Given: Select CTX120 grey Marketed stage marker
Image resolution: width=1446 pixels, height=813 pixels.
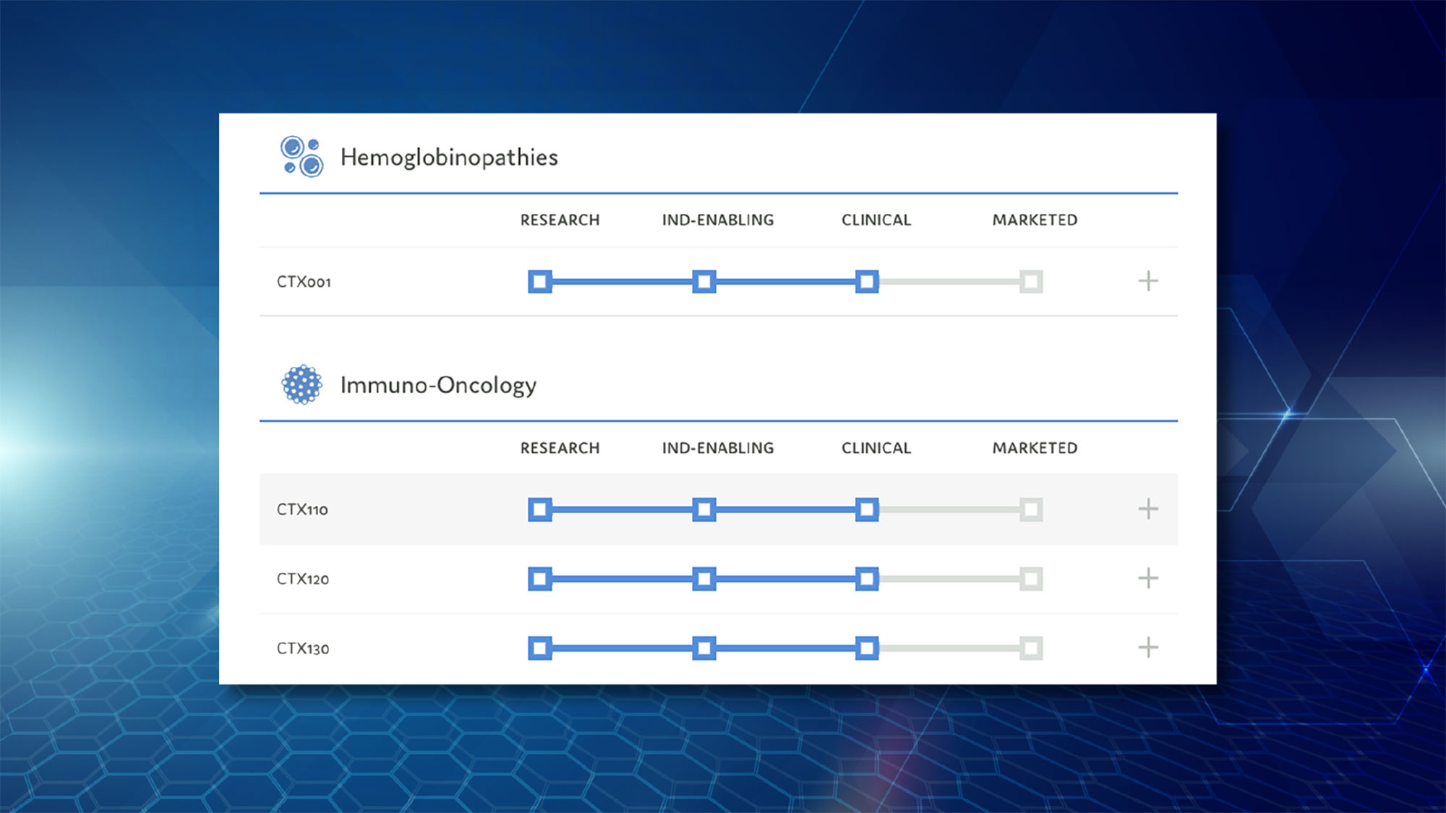Looking at the screenshot, I should 1031,579.
